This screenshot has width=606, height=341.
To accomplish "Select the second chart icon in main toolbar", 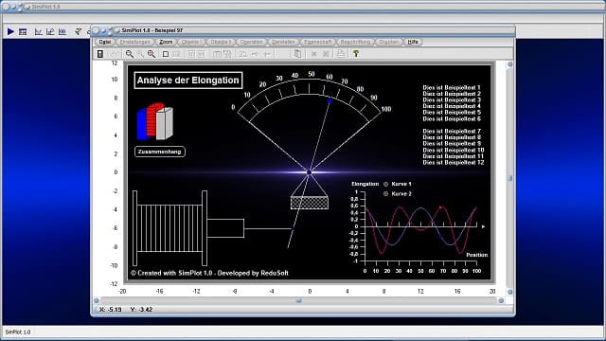I will click(x=50, y=31).
